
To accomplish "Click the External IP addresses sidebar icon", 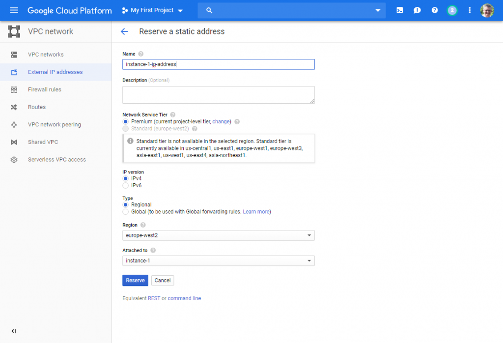I will pyautogui.click(x=14, y=72).
